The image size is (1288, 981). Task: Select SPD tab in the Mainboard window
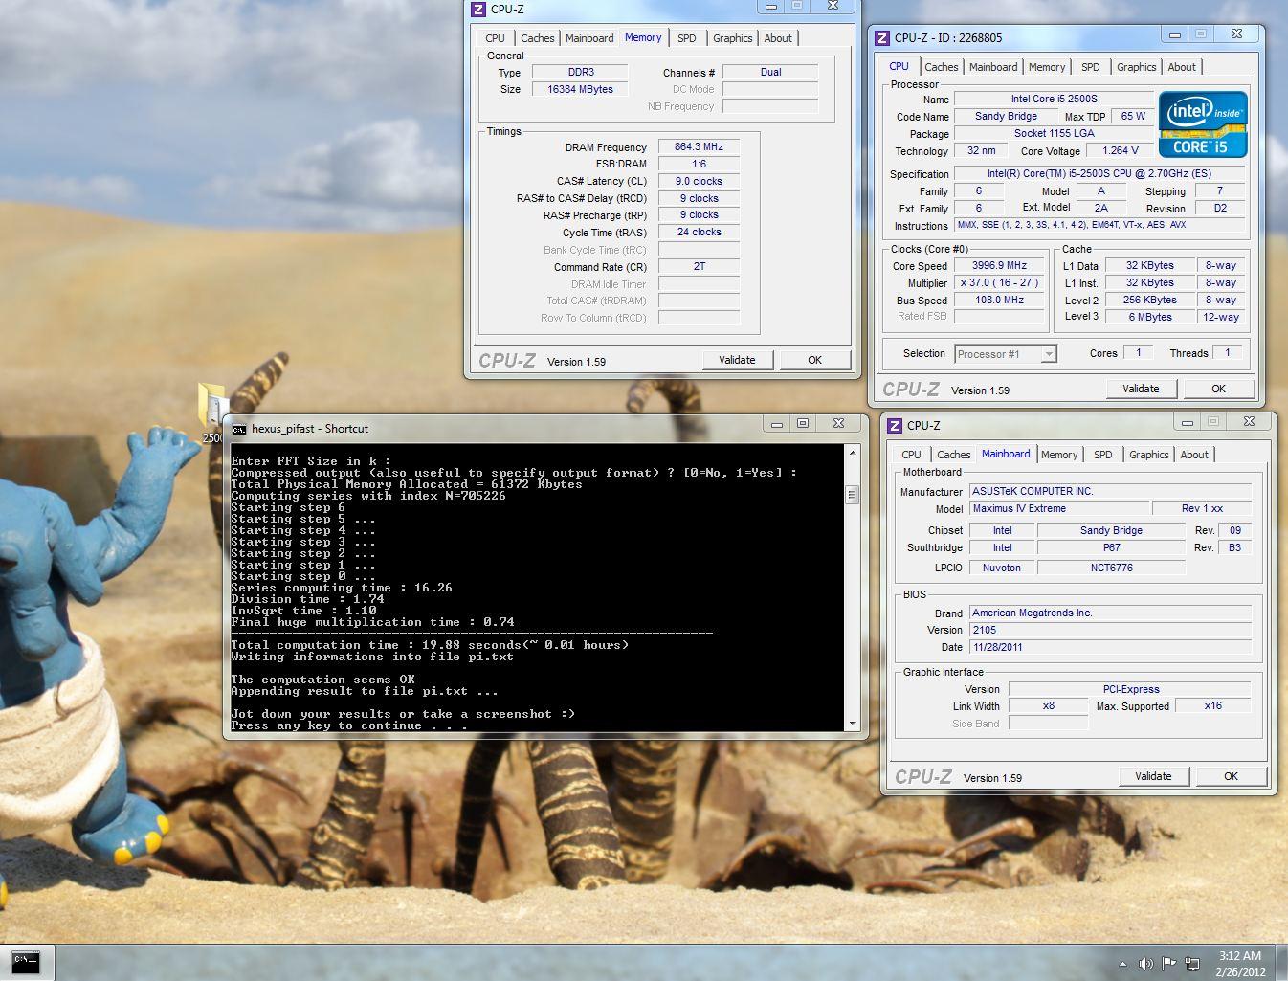1102,455
